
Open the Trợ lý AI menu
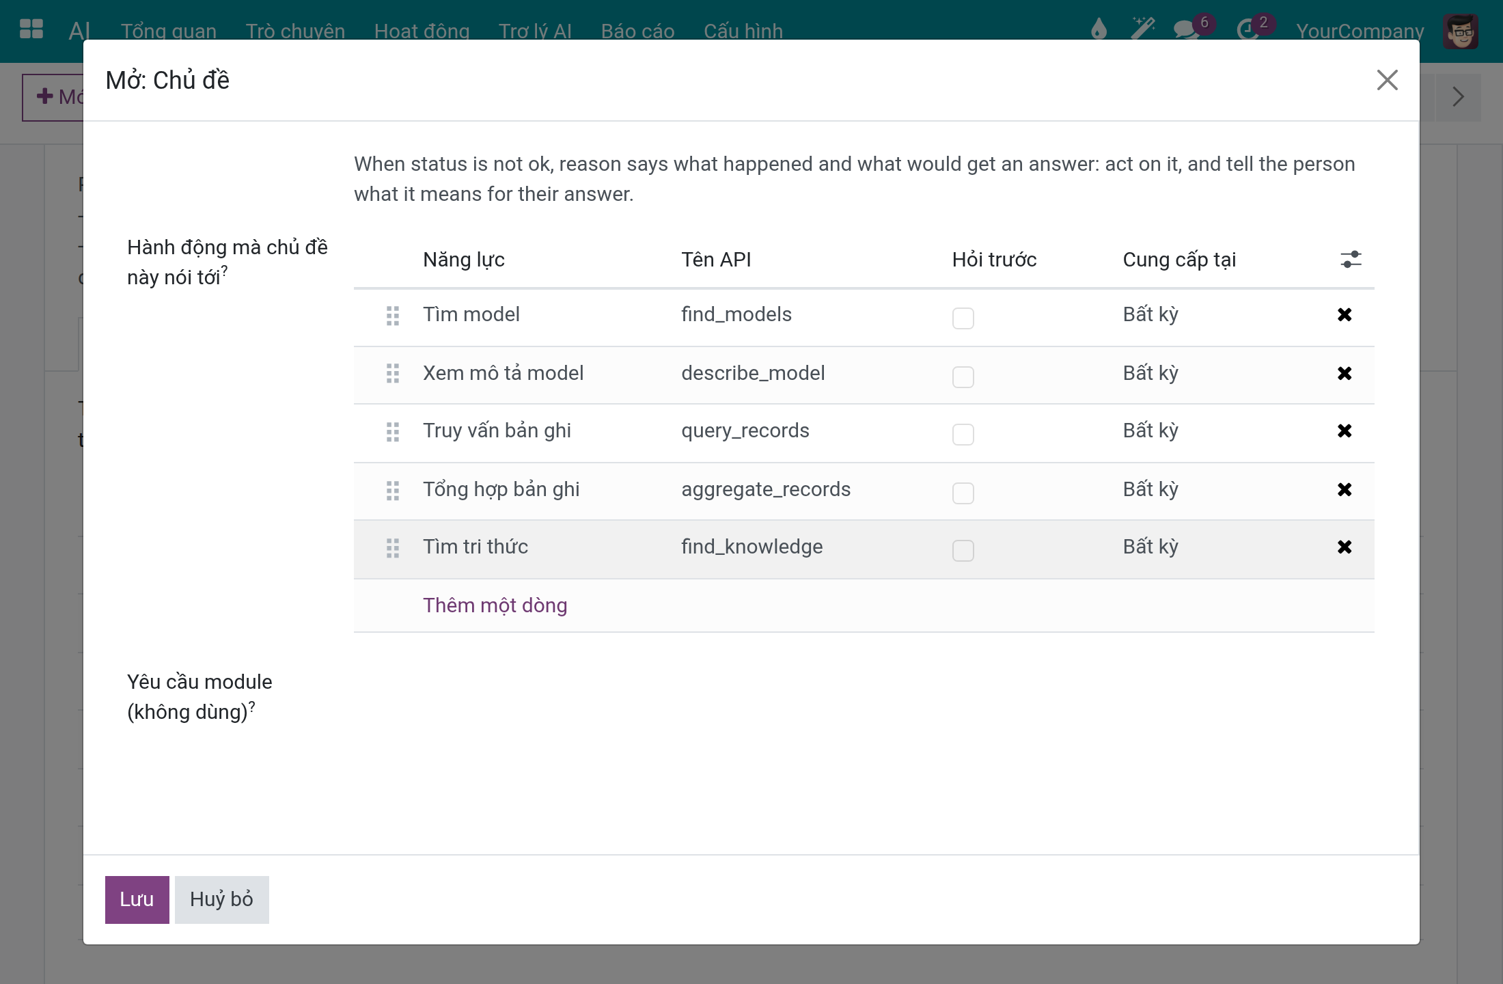click(535, 31)
